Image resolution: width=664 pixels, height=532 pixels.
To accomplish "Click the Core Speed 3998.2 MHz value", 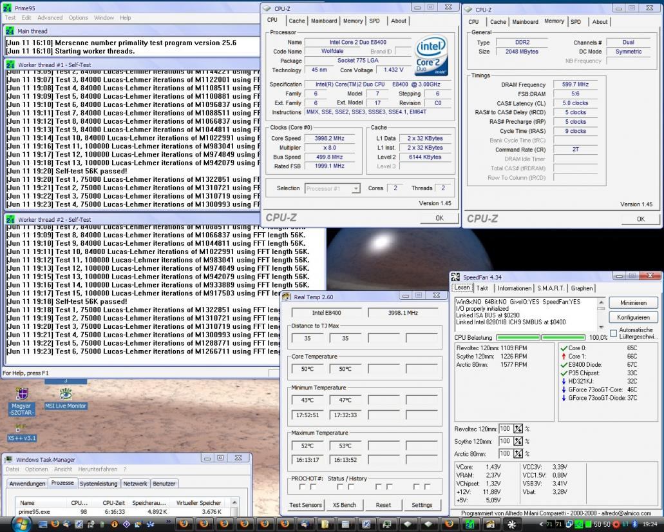I will [x=330, y=139].
